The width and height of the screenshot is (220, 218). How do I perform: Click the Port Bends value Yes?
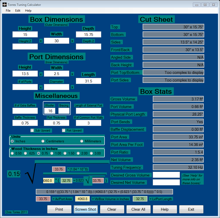pyautogui.click(x=178, y=122)
